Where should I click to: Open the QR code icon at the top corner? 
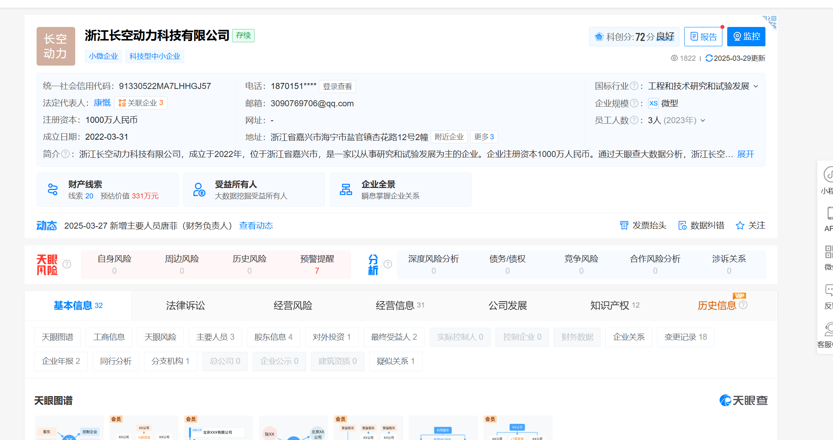(769, 22)
